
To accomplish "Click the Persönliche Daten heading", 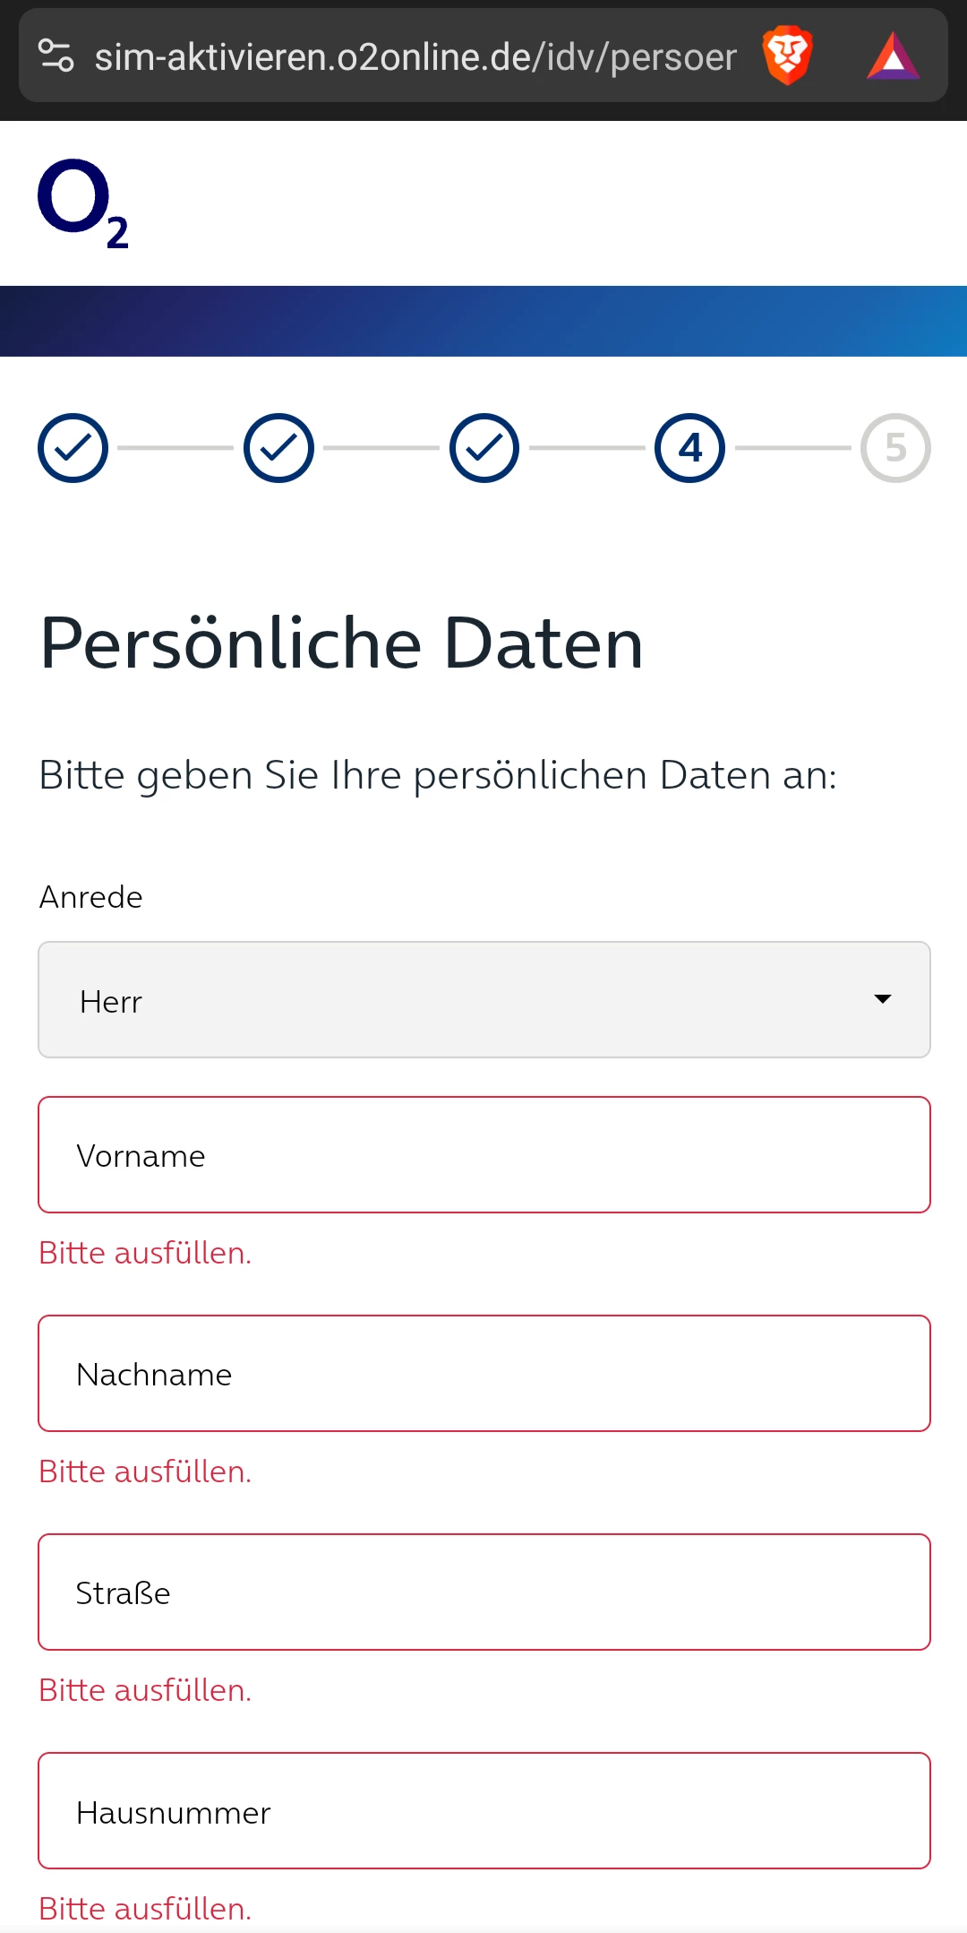I will coord(341,643).
